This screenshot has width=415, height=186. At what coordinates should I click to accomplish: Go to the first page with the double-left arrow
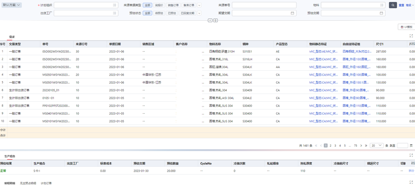pos(316,145)
